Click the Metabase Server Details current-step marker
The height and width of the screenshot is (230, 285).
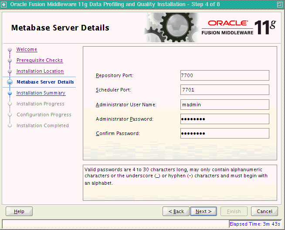10,82
